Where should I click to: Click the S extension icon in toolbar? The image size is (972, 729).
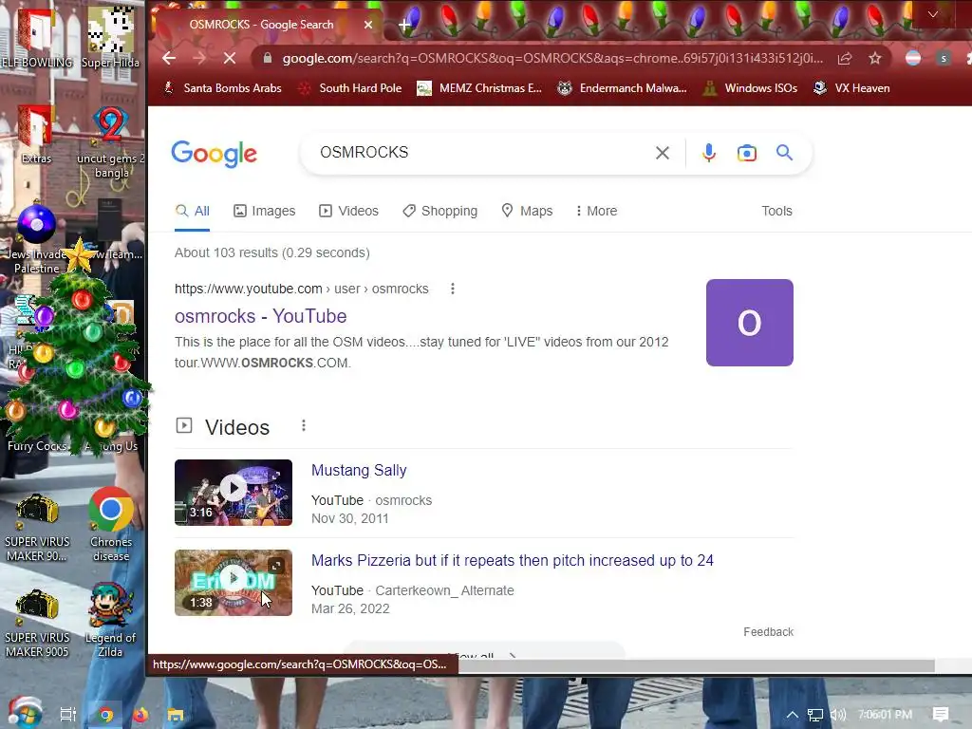point(944,58)
